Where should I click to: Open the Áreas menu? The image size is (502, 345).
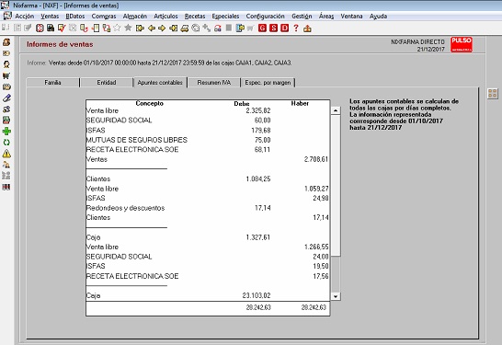click(326, 16)
